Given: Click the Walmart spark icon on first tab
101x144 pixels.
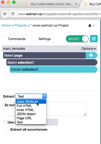Looking at the screenshot, I should click(x=26, y=4).
